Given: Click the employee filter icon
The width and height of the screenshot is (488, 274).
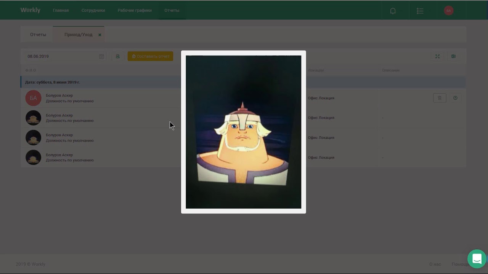Looking at the screenshot, I should point(117,56).
